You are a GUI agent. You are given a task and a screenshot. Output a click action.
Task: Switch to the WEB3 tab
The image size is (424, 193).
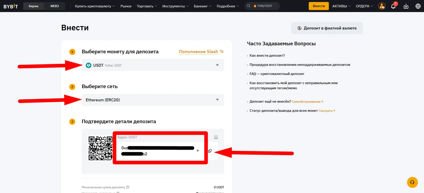coord(55,6)
